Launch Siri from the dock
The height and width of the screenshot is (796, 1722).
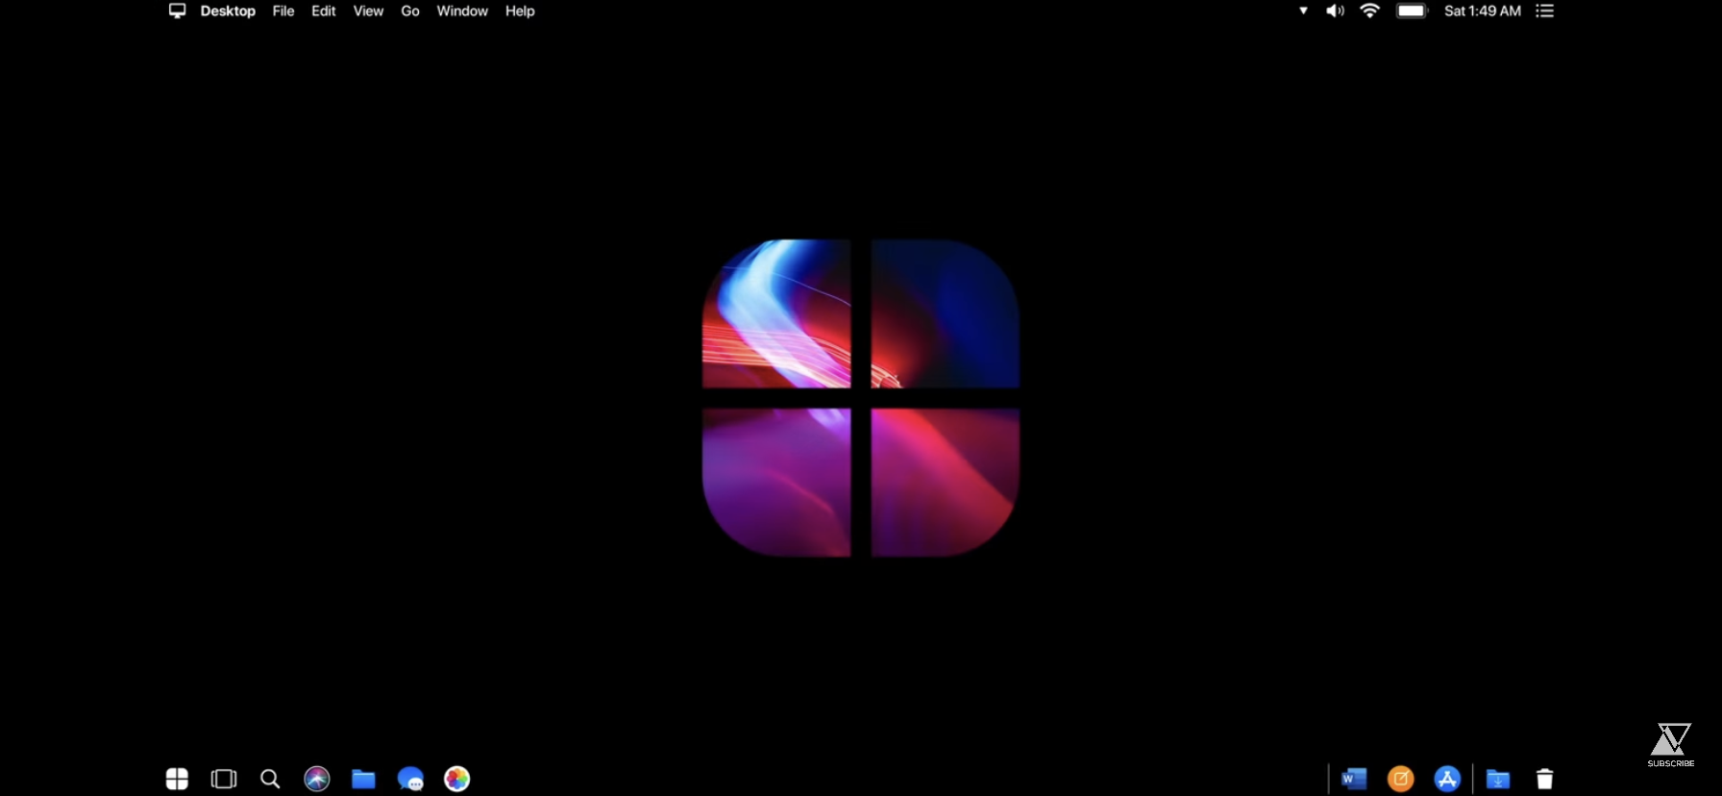point(317,779)
